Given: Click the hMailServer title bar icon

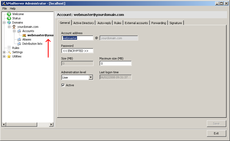Looking at the screenshot, I should [4, 3].
